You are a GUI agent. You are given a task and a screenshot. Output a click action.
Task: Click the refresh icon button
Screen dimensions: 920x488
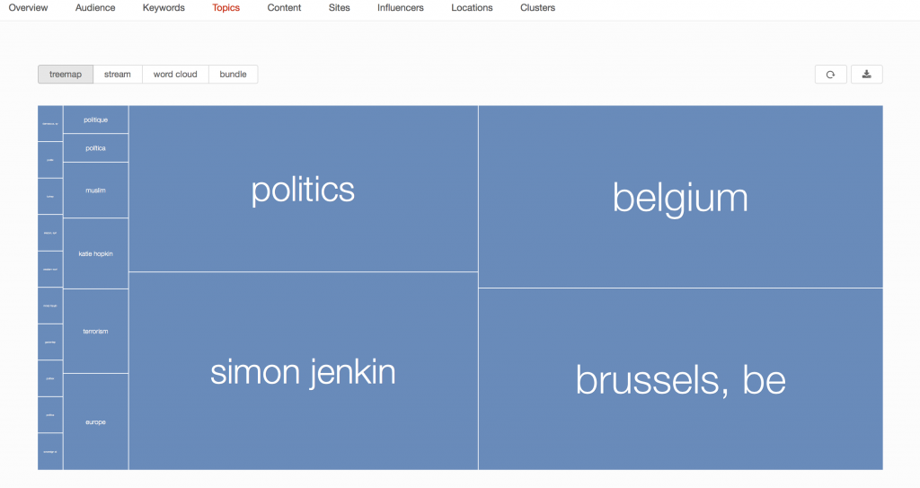coord(830,75)
